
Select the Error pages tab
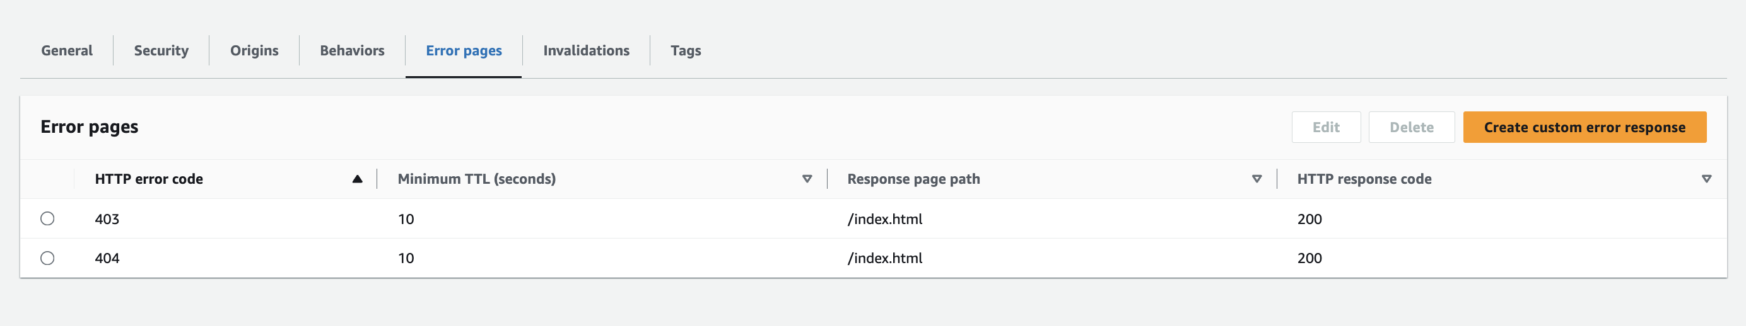click(x=464, y=51)
